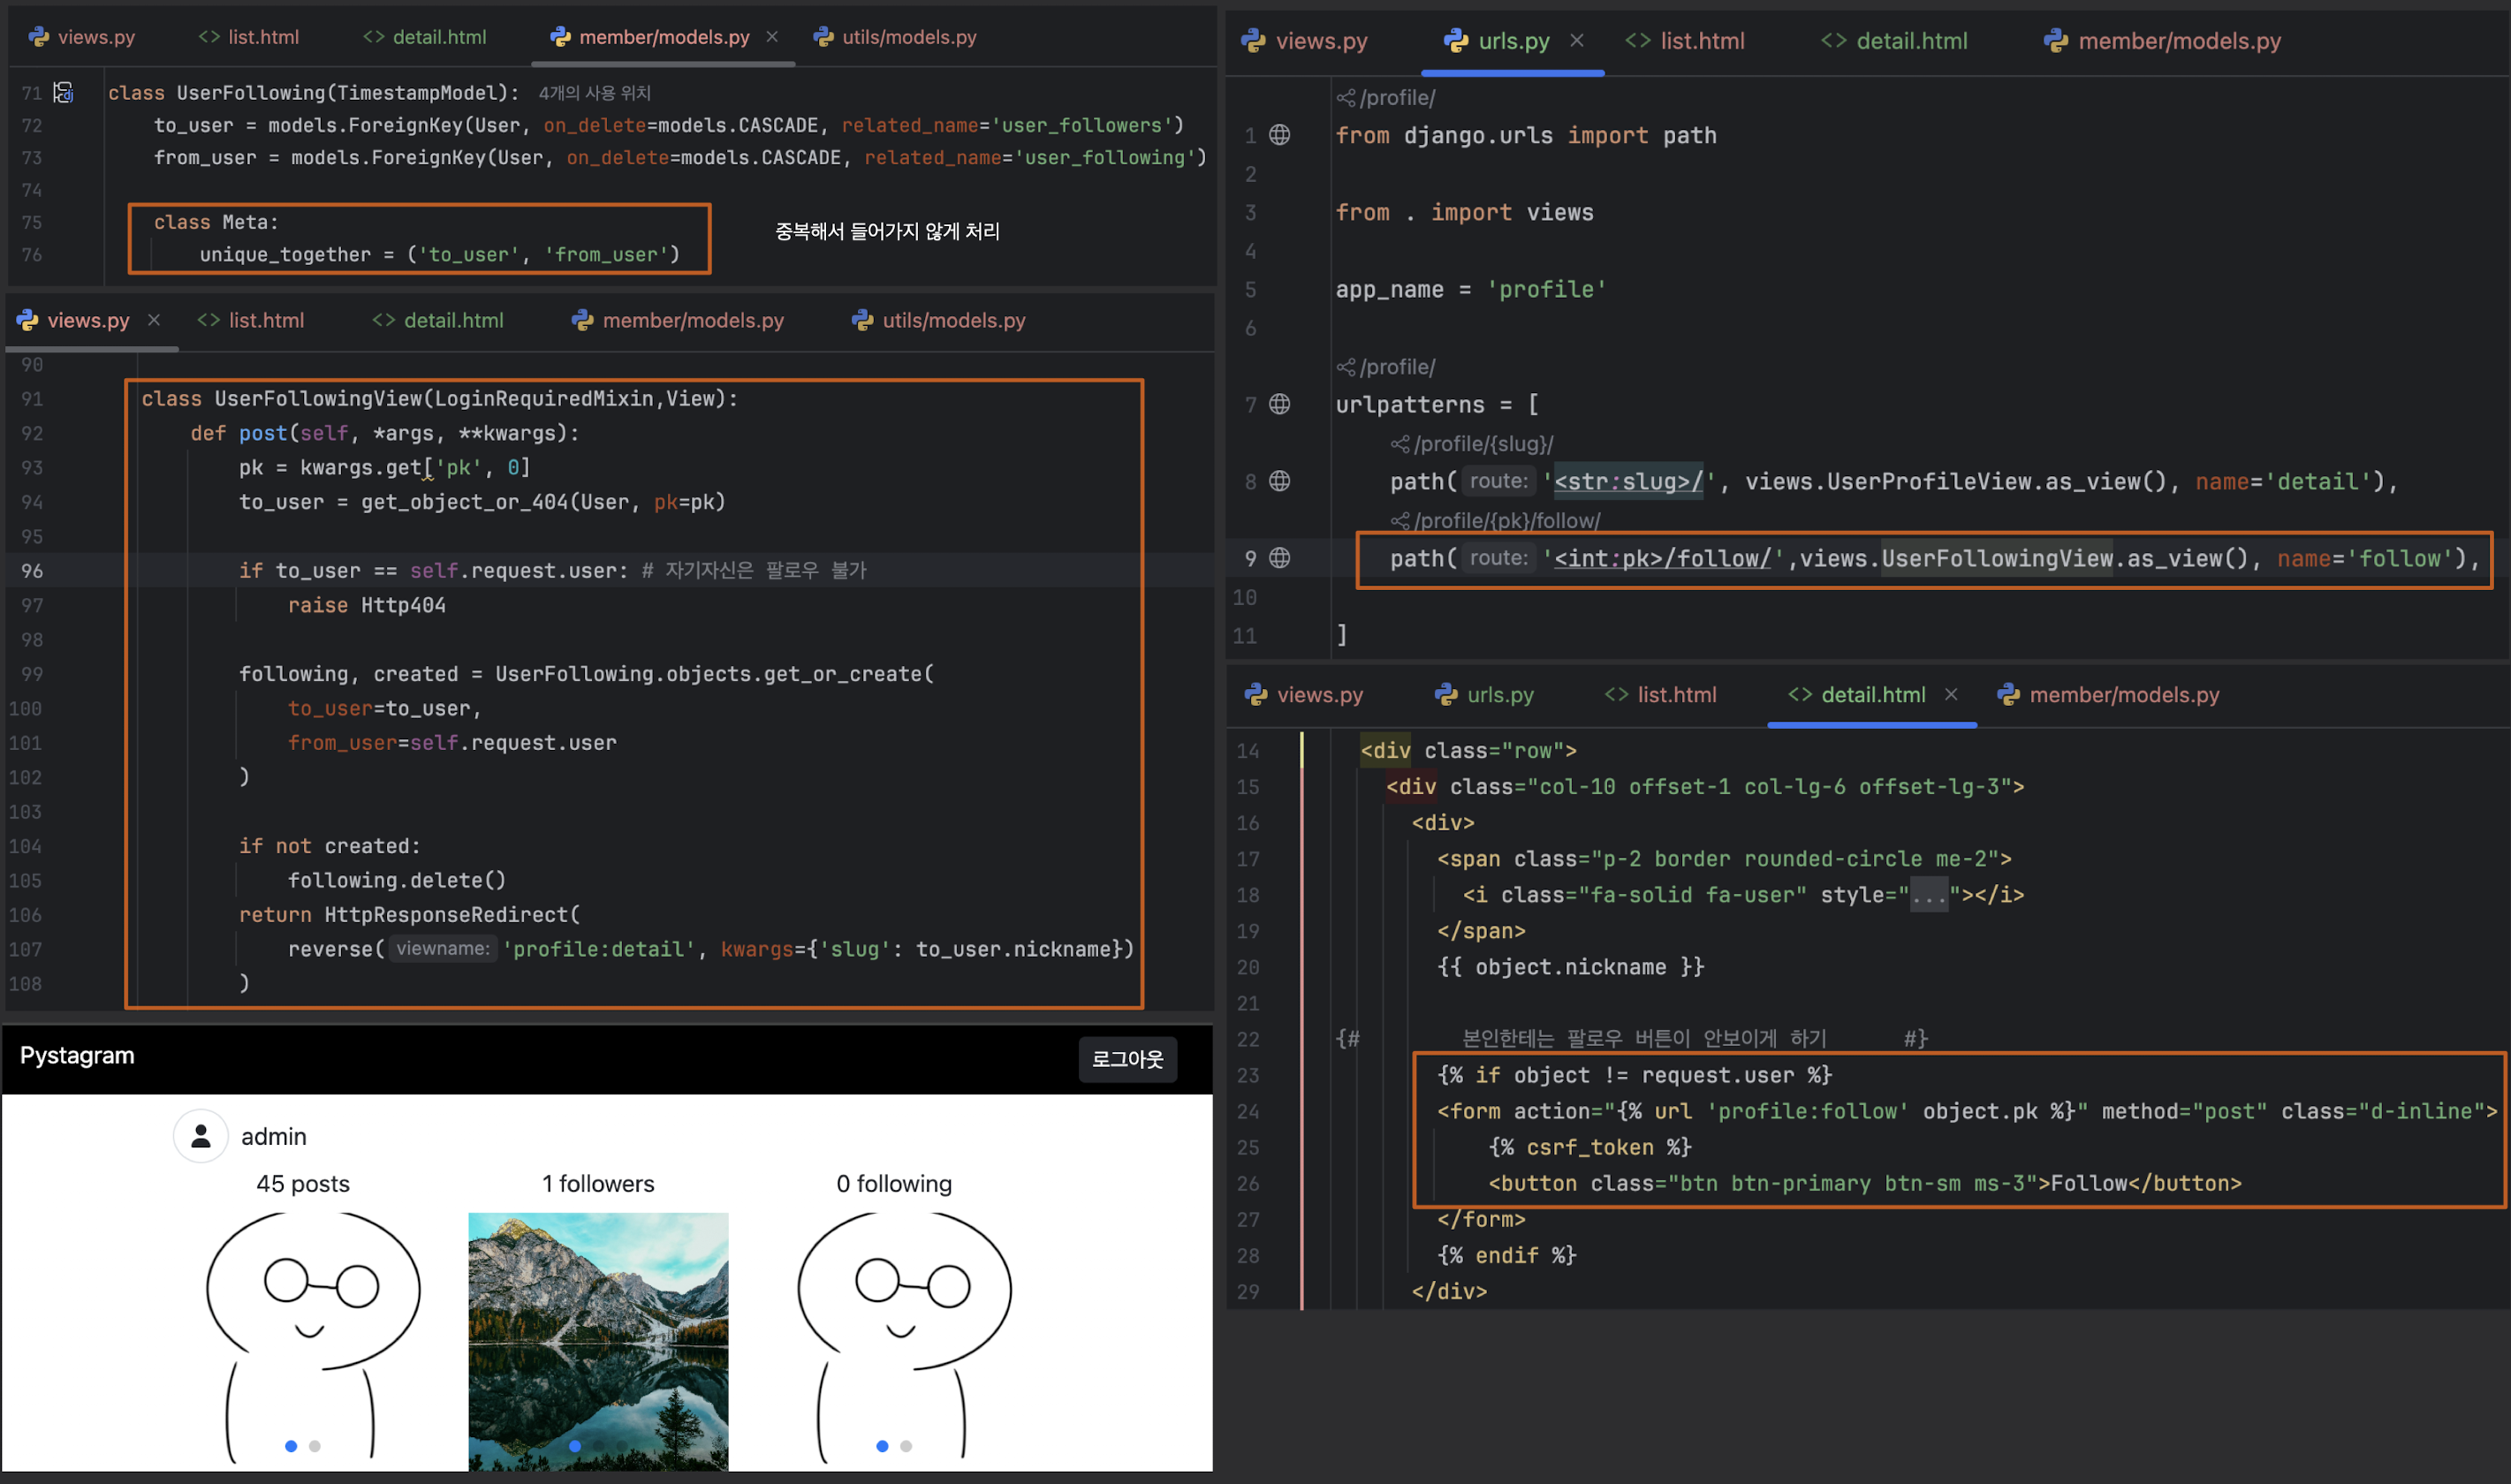Click the user avatar icon next to admin
Image resolution: width=2511 pixels, height=1484 pixels.
[201, 1136]
